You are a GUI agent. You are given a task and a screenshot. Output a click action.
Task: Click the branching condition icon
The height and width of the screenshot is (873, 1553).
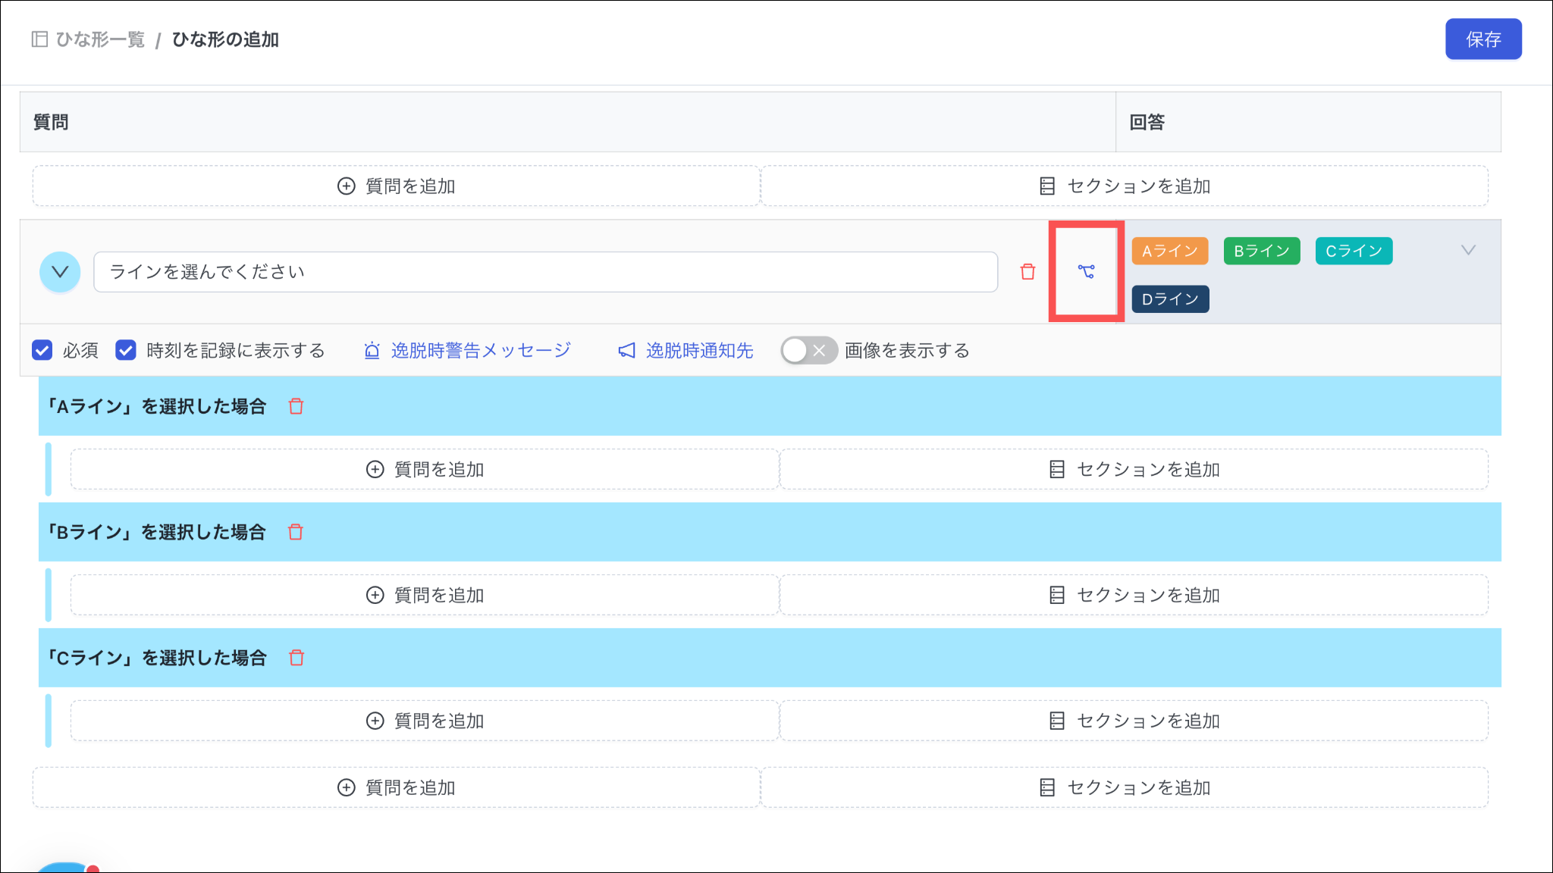[x=1086, y=271]
